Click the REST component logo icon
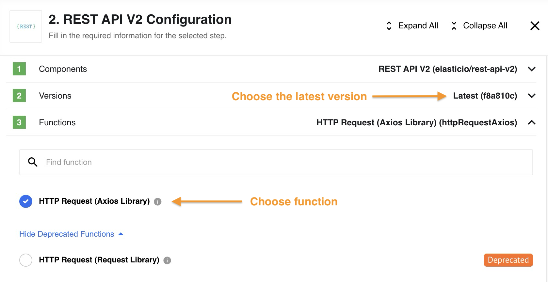Image resolution: width=548 pixels, height=282 pixels. click(26, 26)
